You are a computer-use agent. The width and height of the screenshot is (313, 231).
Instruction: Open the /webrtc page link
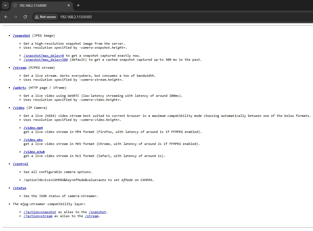(x=20, y=88)
